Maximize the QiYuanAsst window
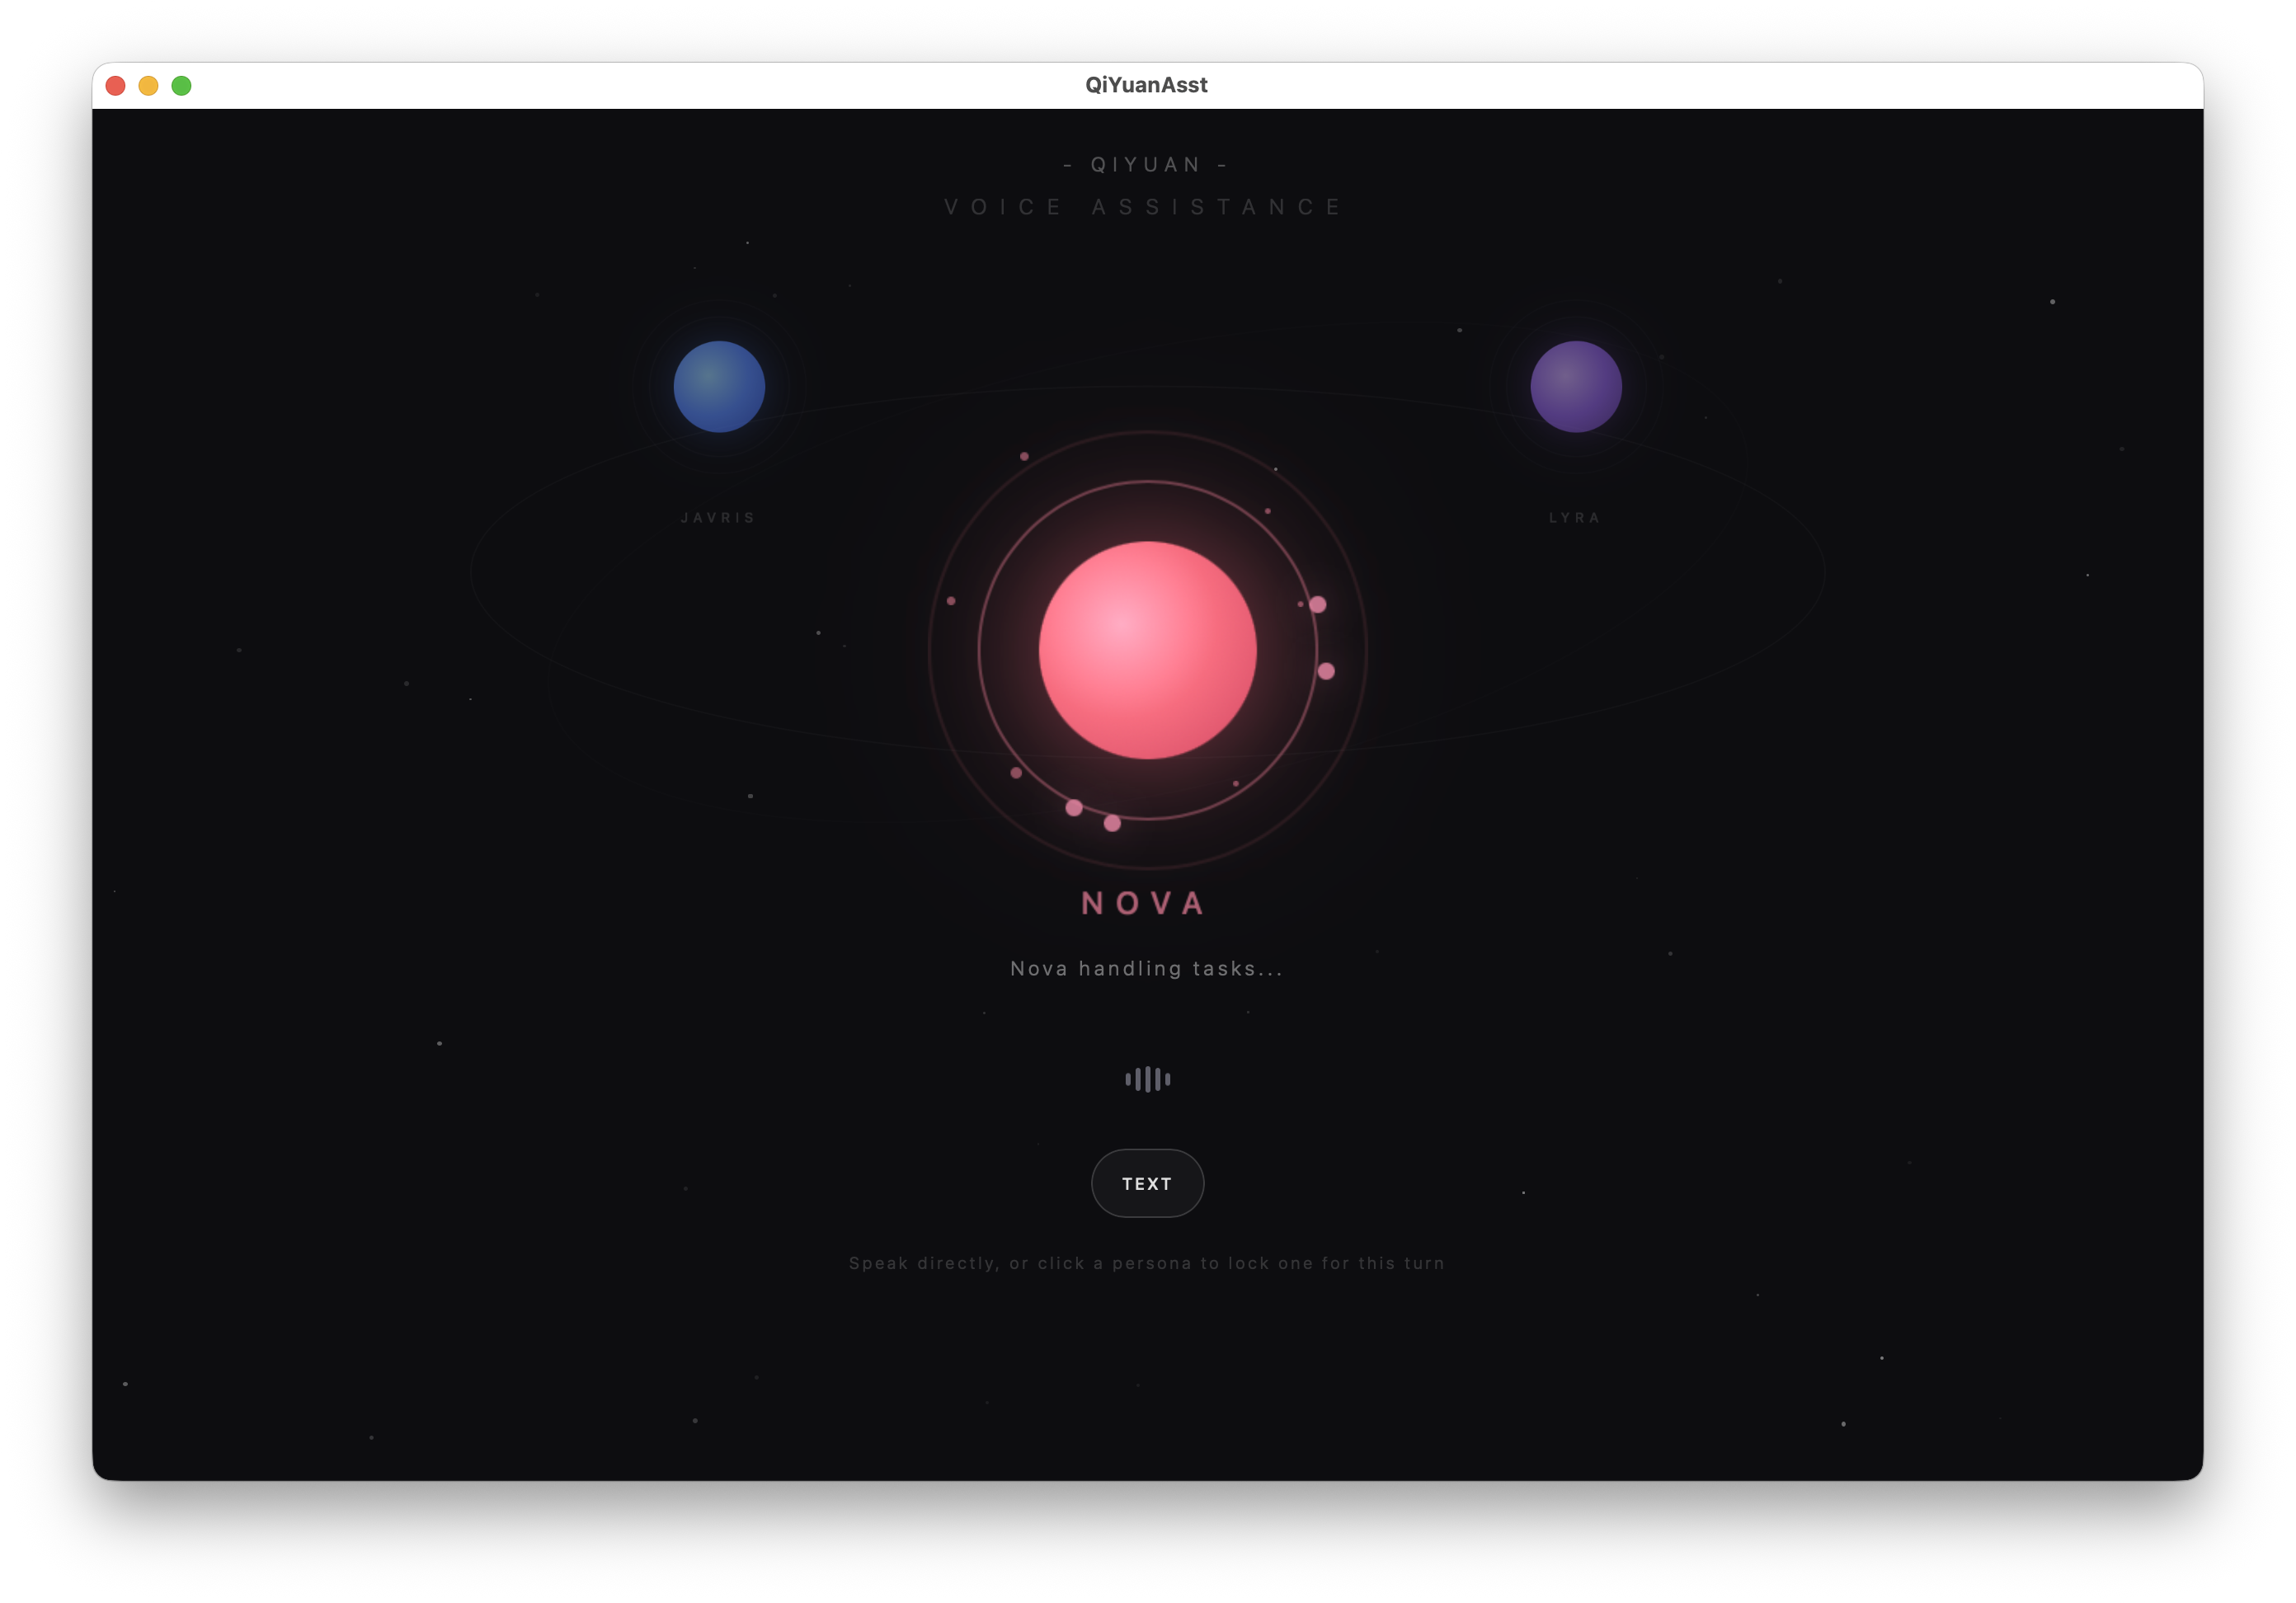2296x1603 pixels. click(x=182, y=86)
